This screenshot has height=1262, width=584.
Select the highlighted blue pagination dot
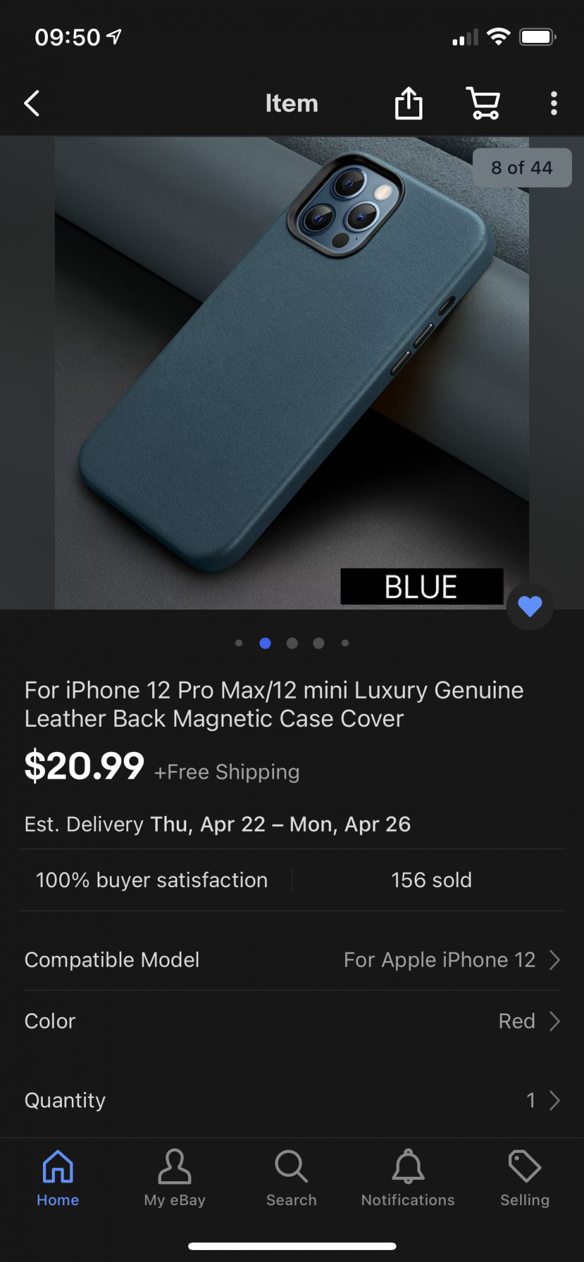pyautogui.click(x=265, y=643)
